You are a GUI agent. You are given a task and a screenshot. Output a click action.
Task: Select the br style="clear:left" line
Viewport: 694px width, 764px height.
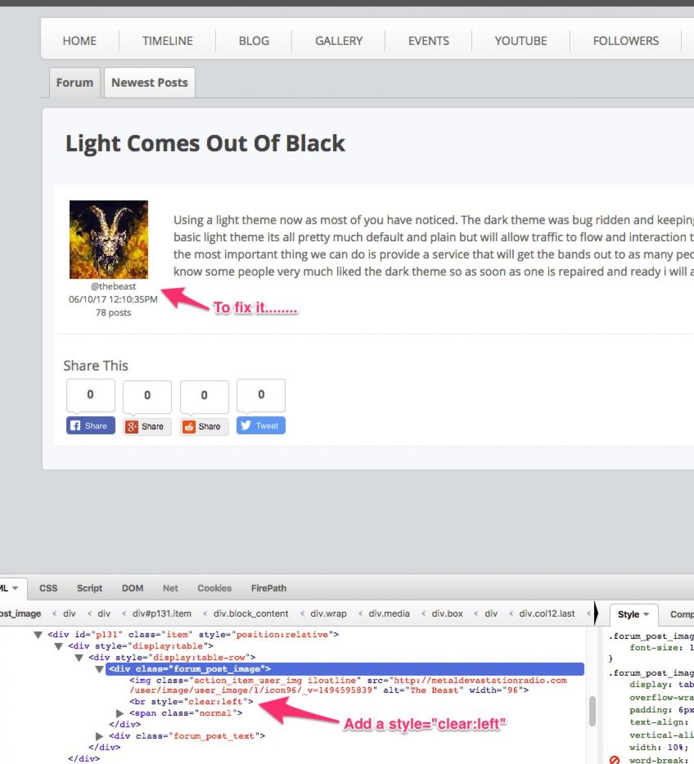191,702
